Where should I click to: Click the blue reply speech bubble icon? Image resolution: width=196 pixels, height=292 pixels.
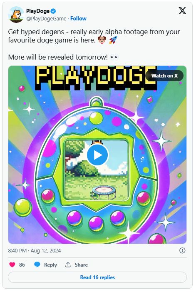click(x=37, y=265)
